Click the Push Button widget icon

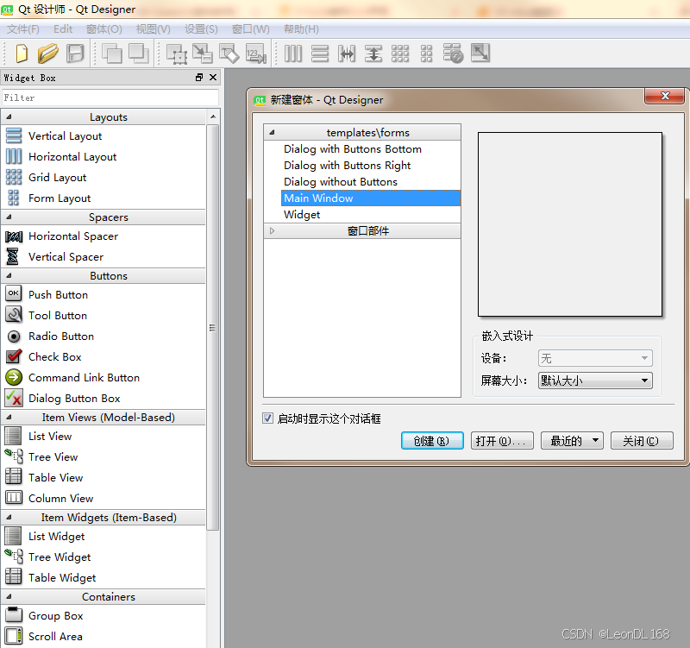(12, 294)
